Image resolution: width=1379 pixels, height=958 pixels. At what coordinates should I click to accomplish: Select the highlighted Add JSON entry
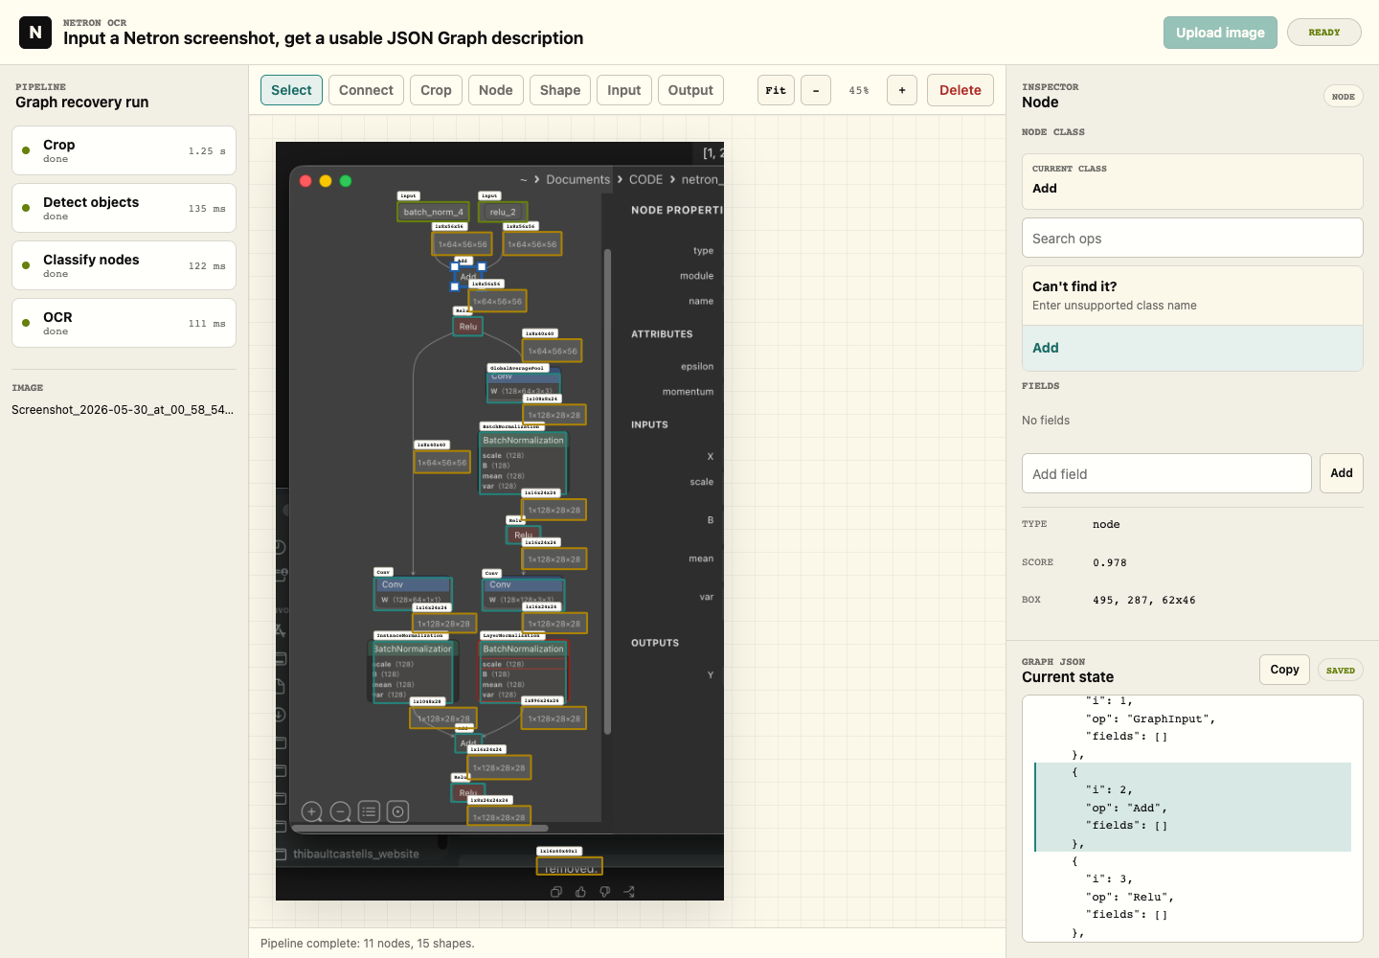point(1192,808)
